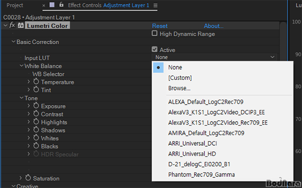Viewport: 302px width, 188px height.
Task: Select Browse... in the LUT menu
Action: tap(179, 88)
